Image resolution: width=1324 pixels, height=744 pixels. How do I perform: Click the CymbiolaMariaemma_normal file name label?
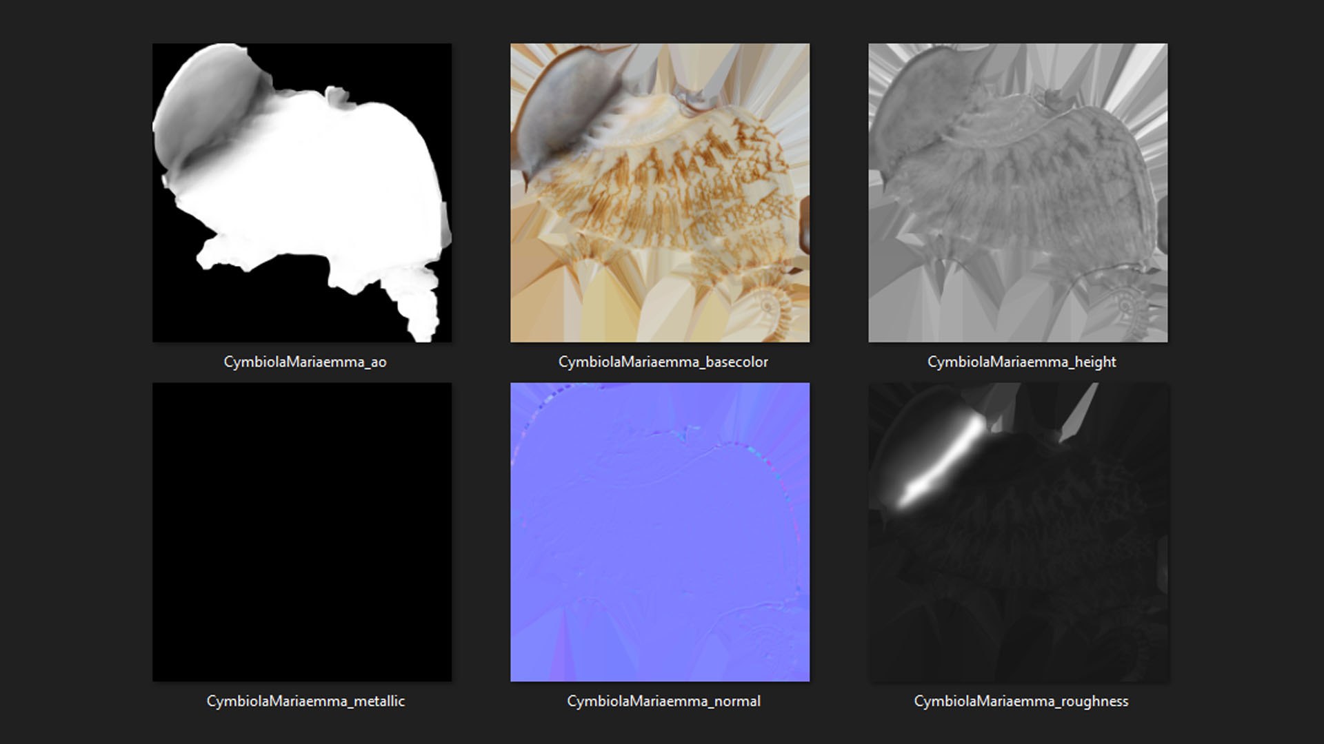(x=663, y=701)
